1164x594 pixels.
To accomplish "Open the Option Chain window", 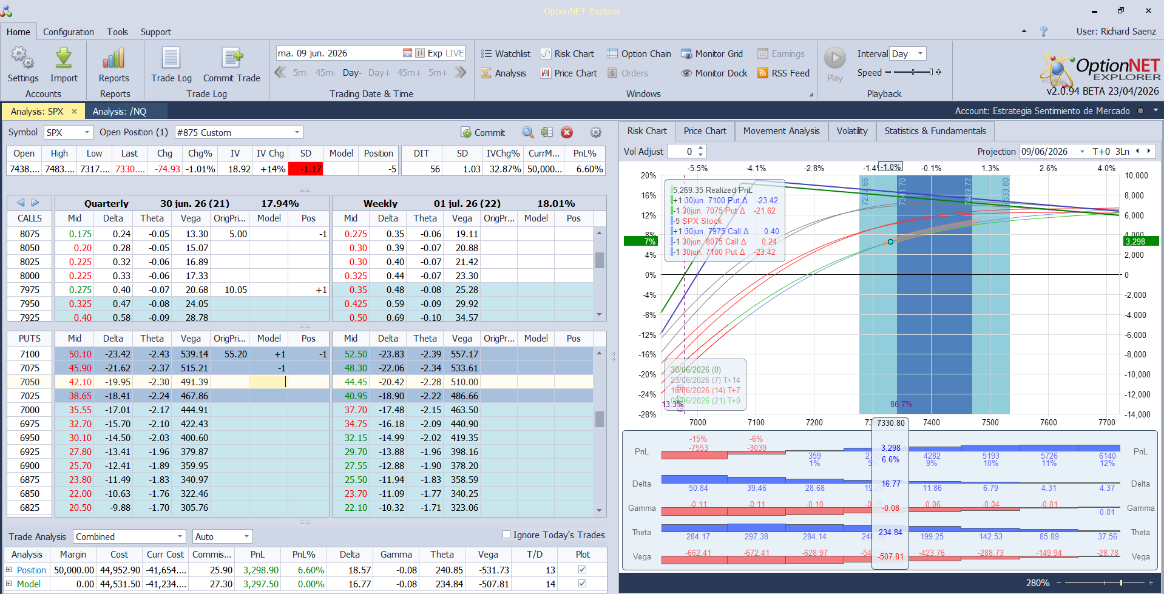I will tap(639, 54).
